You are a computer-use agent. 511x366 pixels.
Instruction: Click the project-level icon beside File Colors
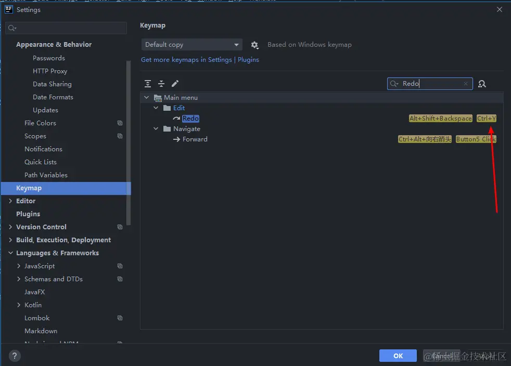pyautogui.click(x=120, y=123)
